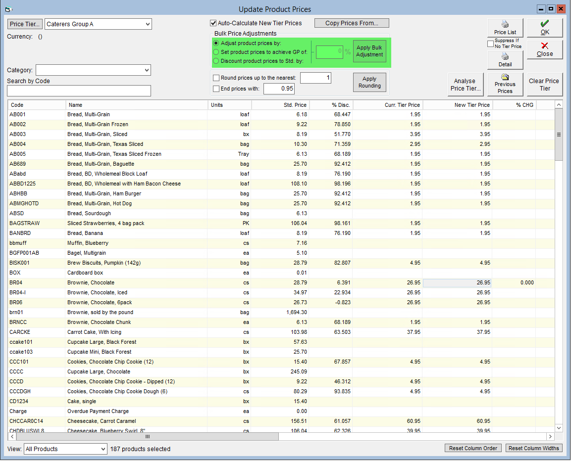Click Bread, Sourdough product name
Screen dimensions: 571x461
click(89, 213)
